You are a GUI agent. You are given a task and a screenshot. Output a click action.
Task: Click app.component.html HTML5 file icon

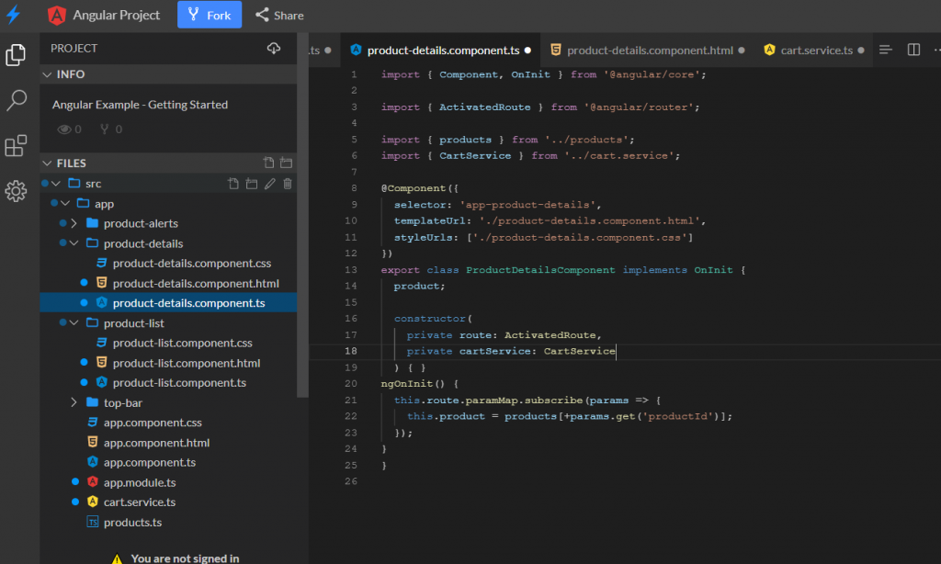(93, 442)
